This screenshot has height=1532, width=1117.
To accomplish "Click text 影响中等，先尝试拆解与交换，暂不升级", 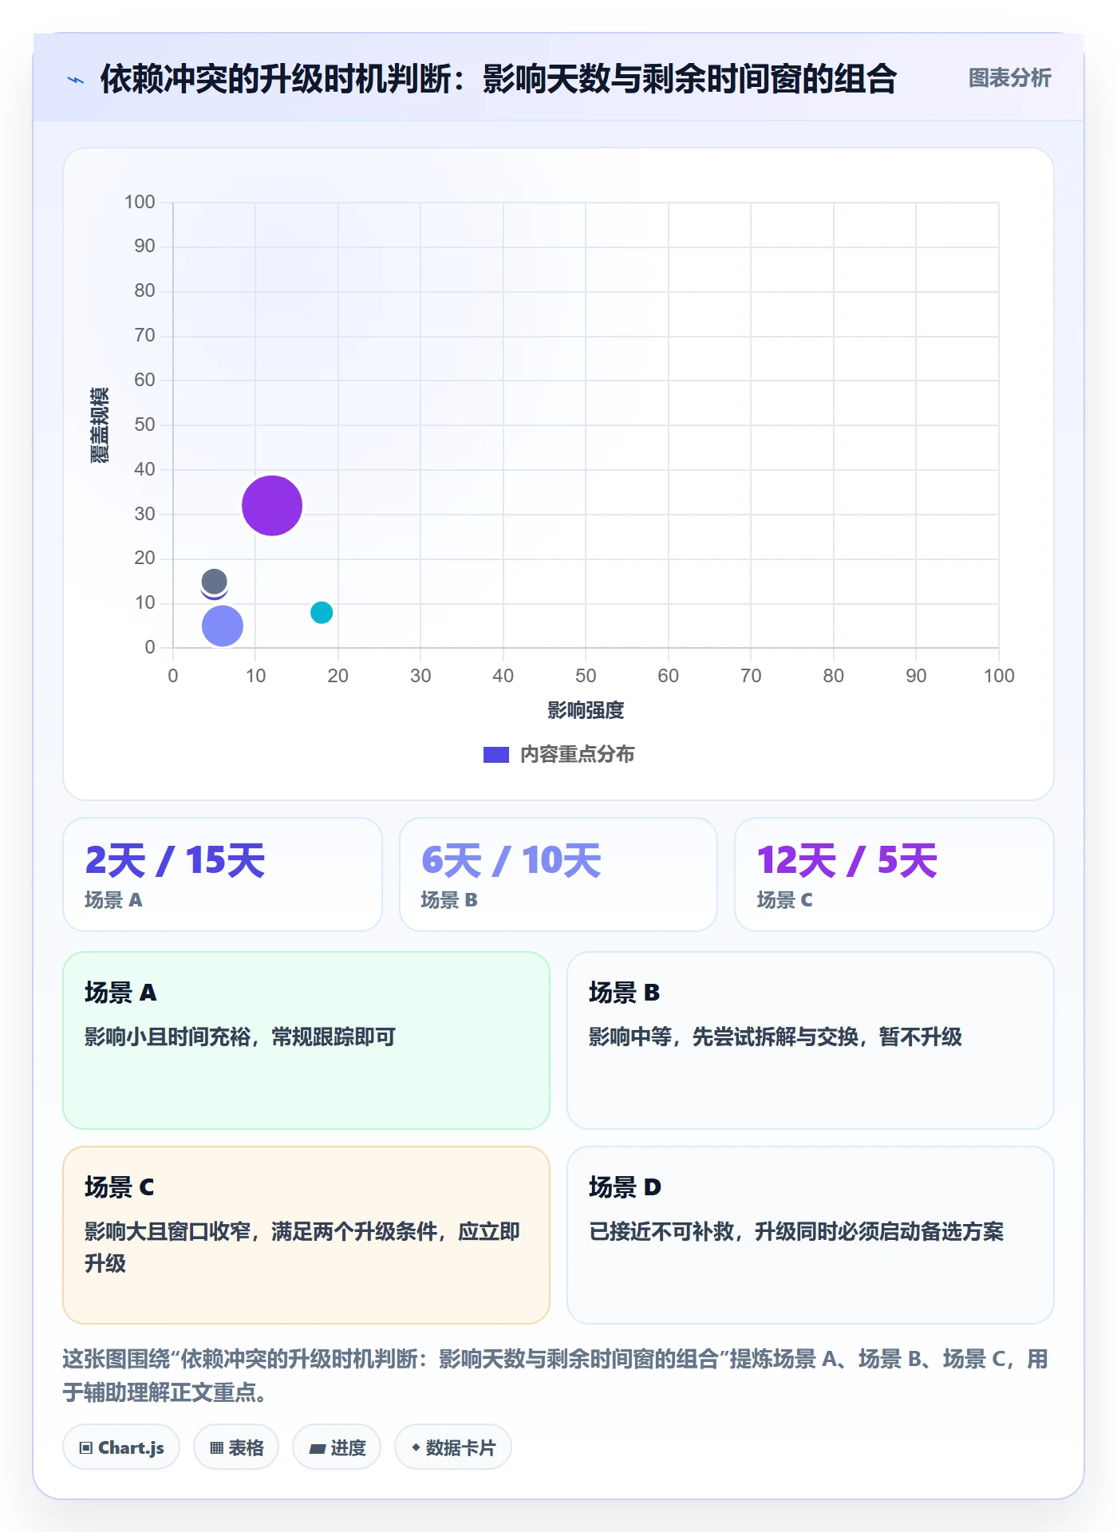I will coord(776,1036).
